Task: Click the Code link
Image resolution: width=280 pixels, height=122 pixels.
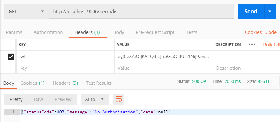Action: [x=271, y=32]
